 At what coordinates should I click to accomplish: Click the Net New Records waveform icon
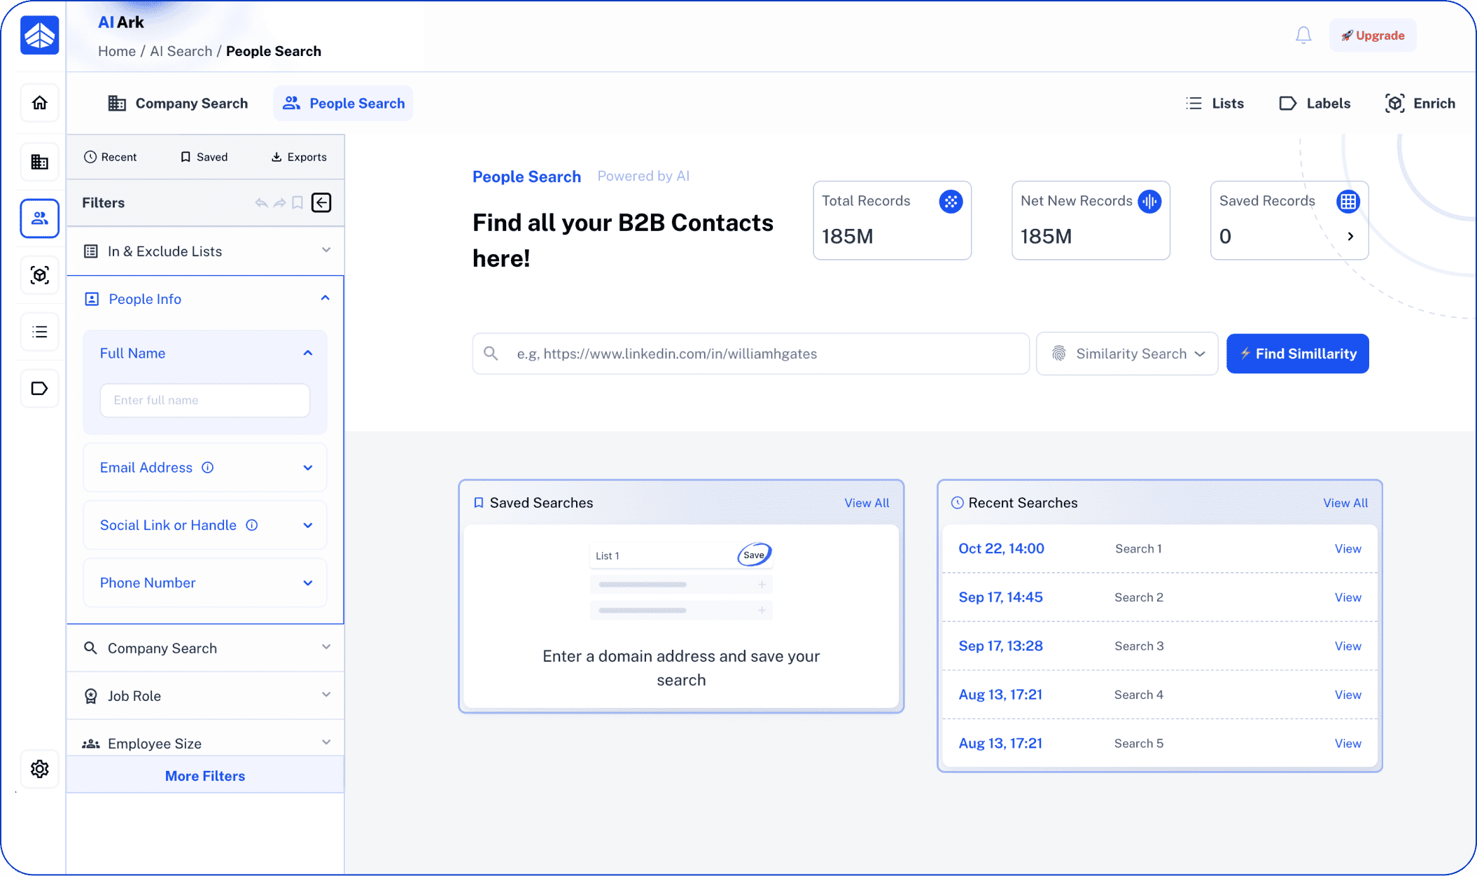pos(1149,202)
